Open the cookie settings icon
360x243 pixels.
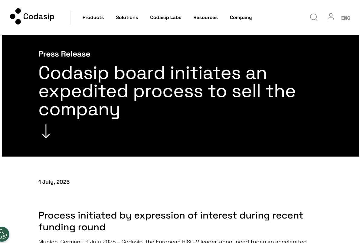[3, 234]
